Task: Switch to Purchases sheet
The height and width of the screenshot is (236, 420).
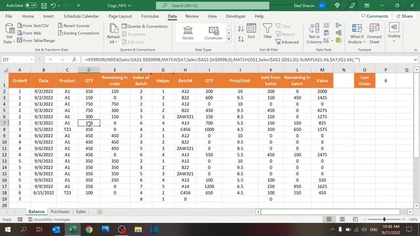Action: pos(60,212)
